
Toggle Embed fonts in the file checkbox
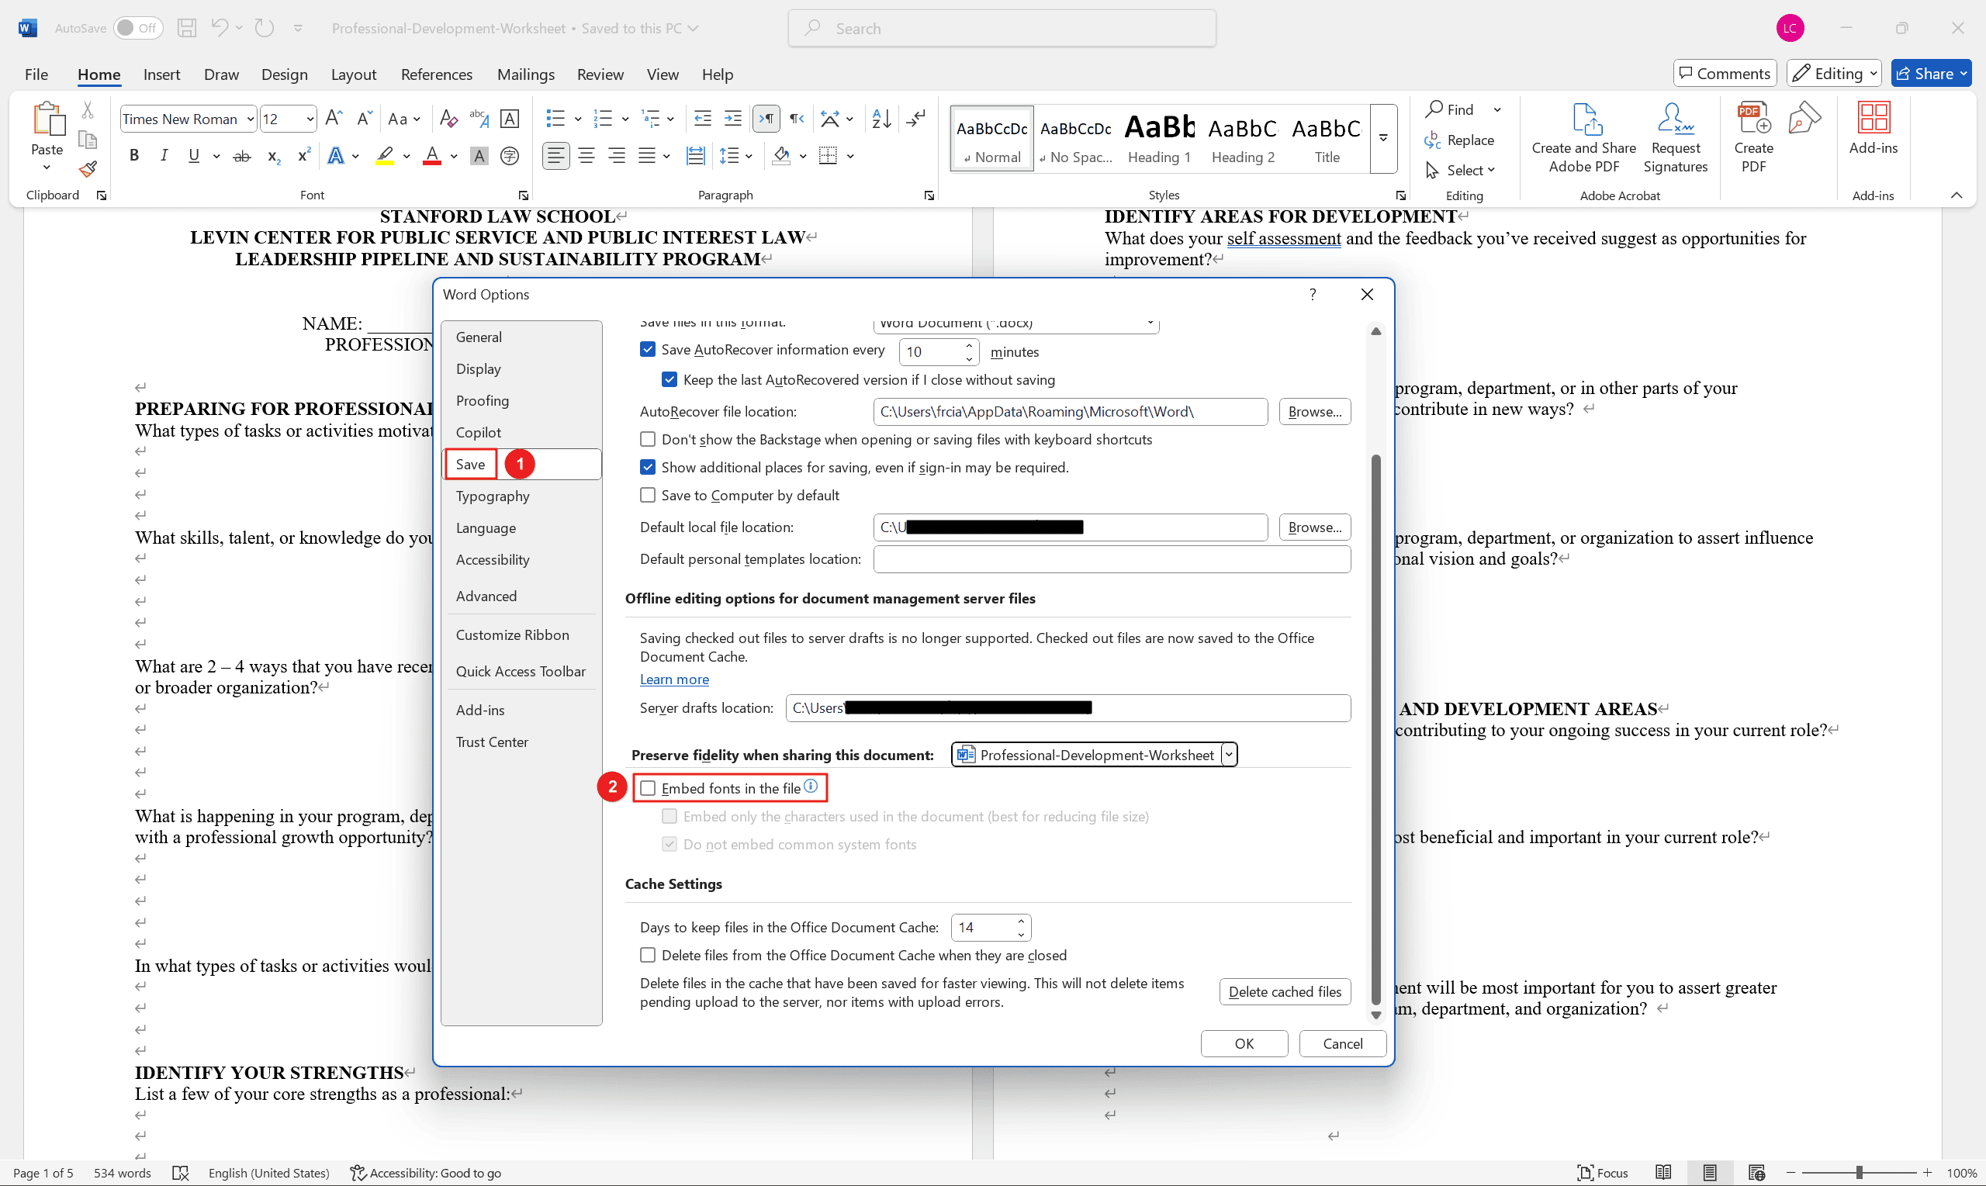[648, 788]
